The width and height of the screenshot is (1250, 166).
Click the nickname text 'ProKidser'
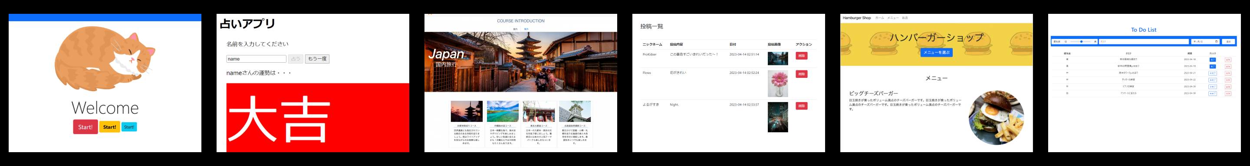pyautogui.click(x=649, y=55)
